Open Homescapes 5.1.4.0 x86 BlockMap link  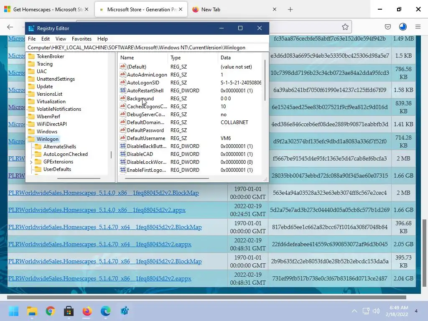pos(104,193)
